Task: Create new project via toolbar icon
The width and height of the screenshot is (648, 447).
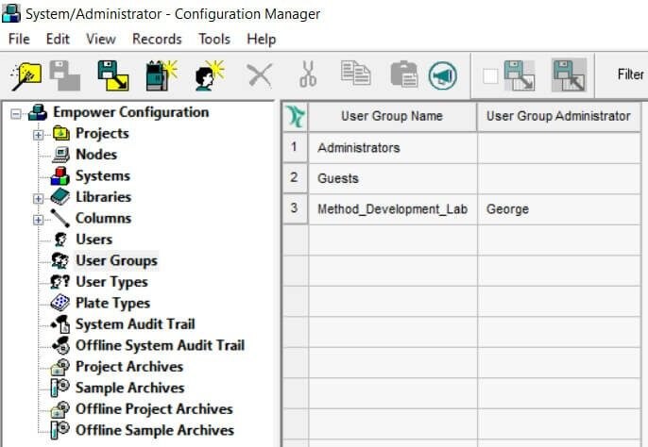Action: pos(162,76)
